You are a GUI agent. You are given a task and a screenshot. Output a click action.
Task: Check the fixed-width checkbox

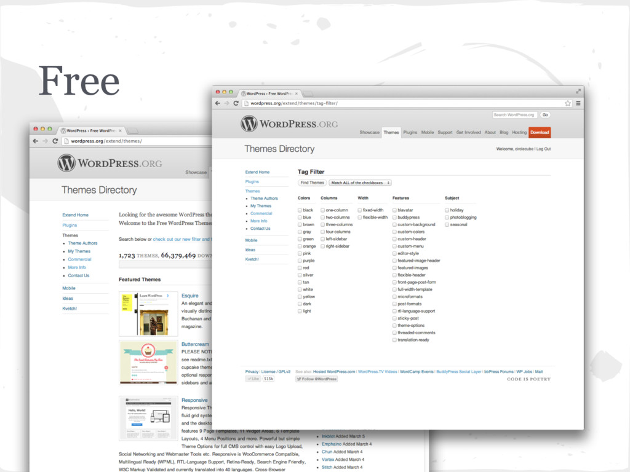(359, 210)
